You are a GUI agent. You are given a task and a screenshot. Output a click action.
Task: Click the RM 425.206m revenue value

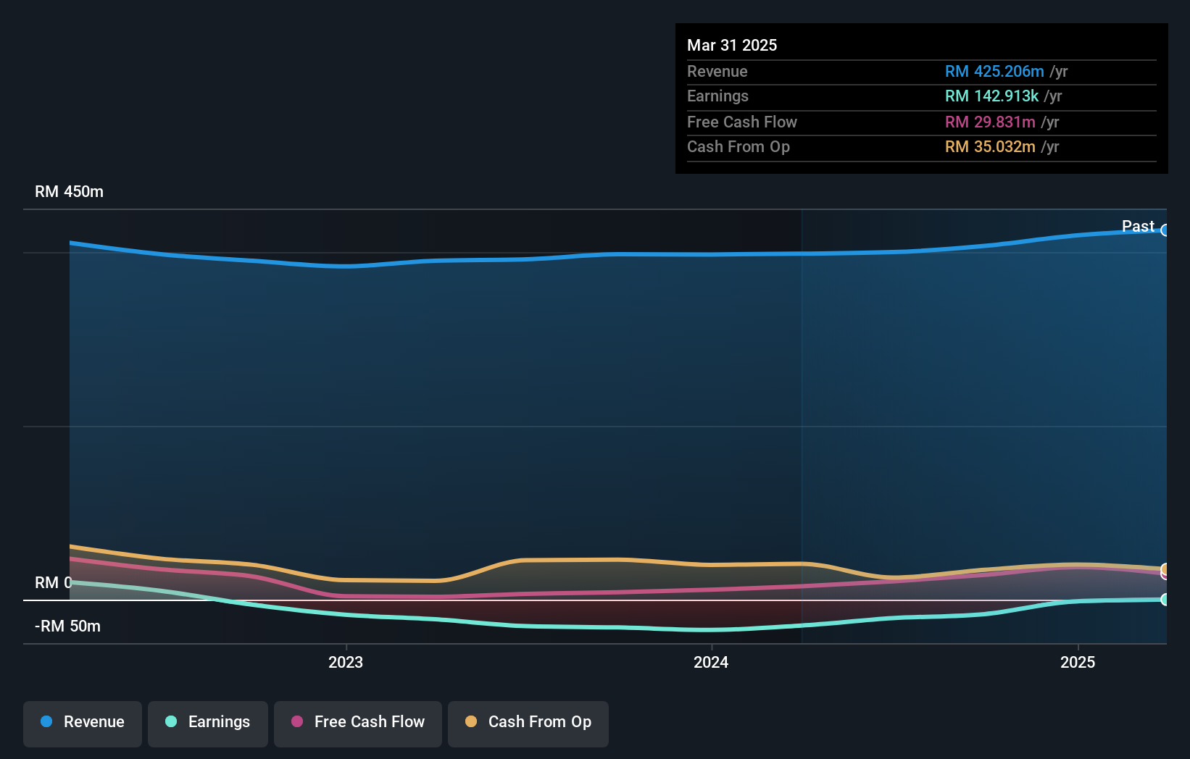tap(994, 71)
